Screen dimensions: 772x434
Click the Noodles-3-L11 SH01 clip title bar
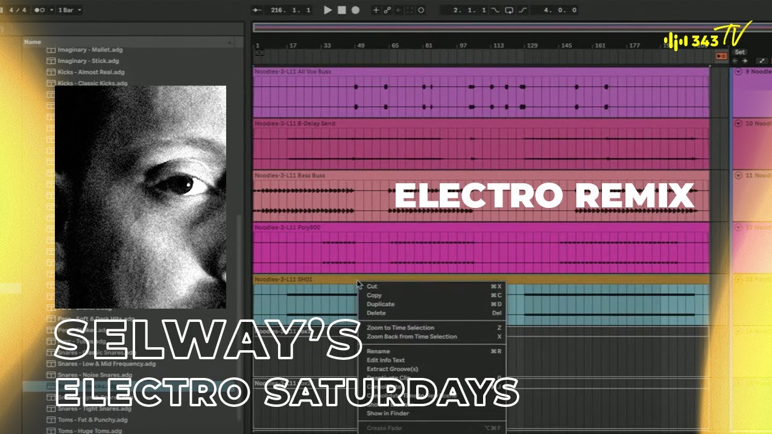481,280
